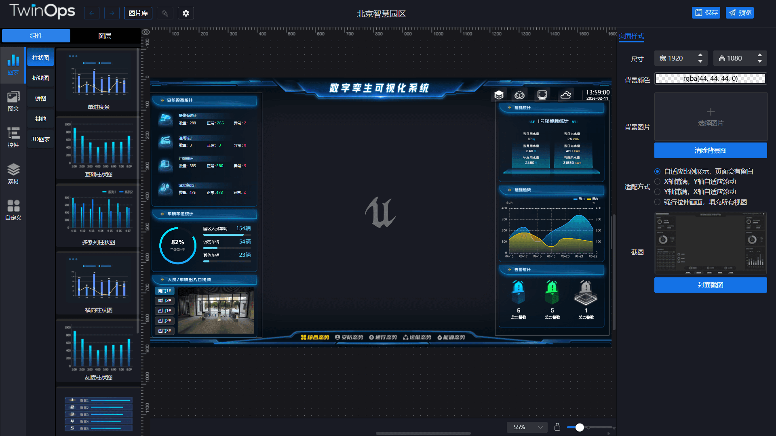The image size is (776, 436).
Task: Toggle the canvas lock icon
Action: [x=557, y=427]
